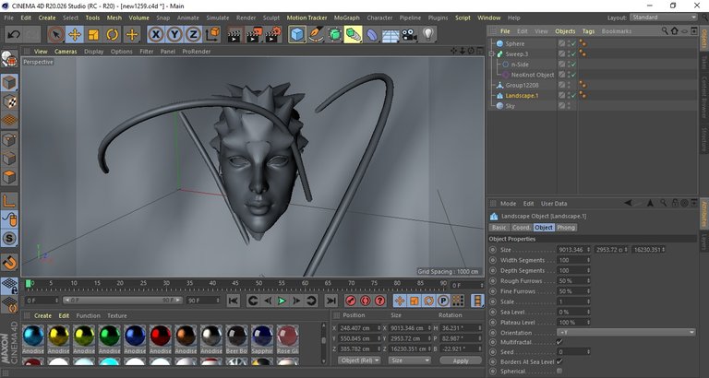The image size is (709, 378).
Task: Click the Undo arrow icon
Action: point(14,34)
